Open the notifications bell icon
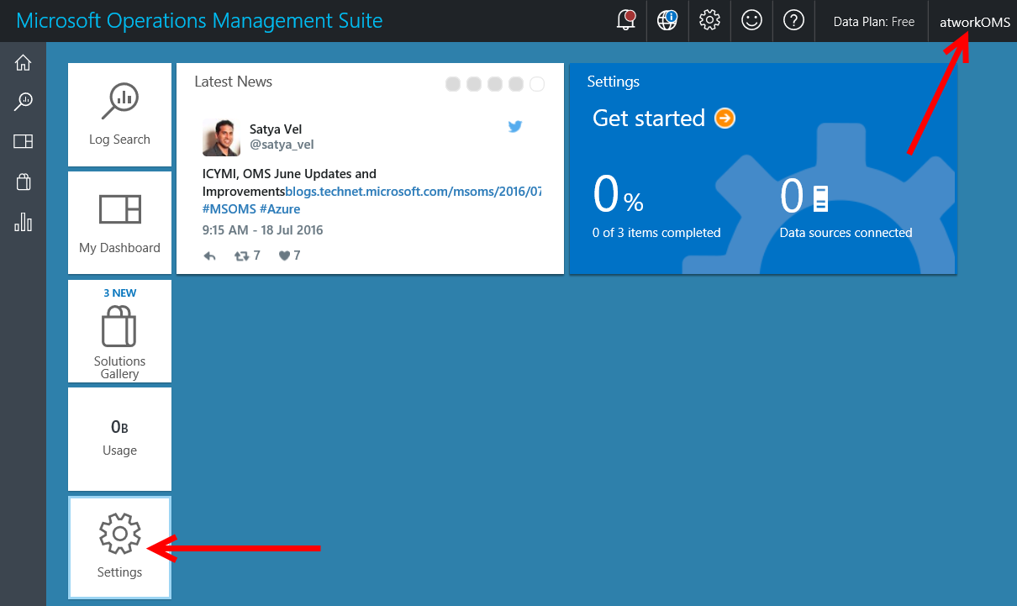The width and height of the screenshot is (1017, 606). pos(625,21)
